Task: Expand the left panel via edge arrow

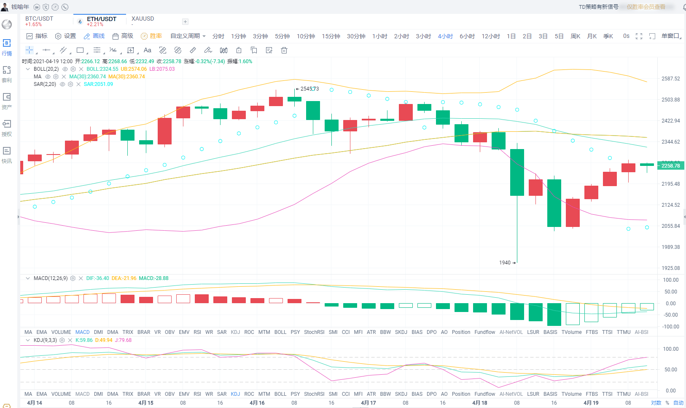Action: (x=18, y=216)
